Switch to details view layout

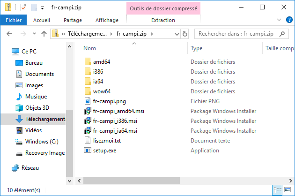pyautogui.click(x=278, y=190)
